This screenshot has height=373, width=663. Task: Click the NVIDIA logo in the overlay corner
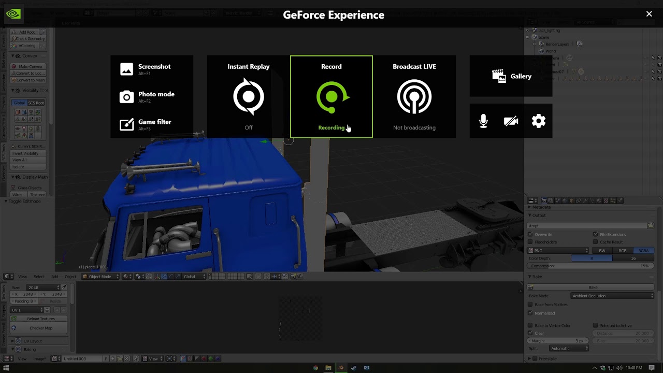point(13,14)
